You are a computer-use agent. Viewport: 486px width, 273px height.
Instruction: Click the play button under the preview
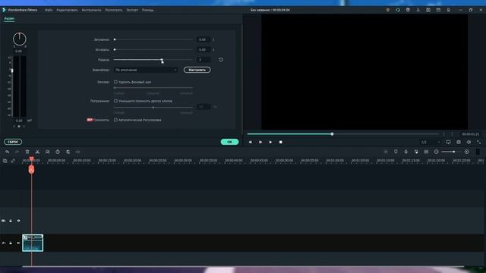(270, 142)
